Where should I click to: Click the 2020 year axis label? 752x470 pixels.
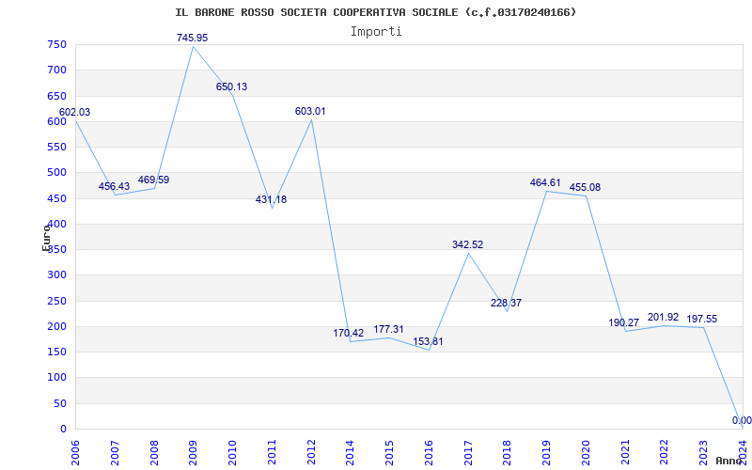point(586,453)
